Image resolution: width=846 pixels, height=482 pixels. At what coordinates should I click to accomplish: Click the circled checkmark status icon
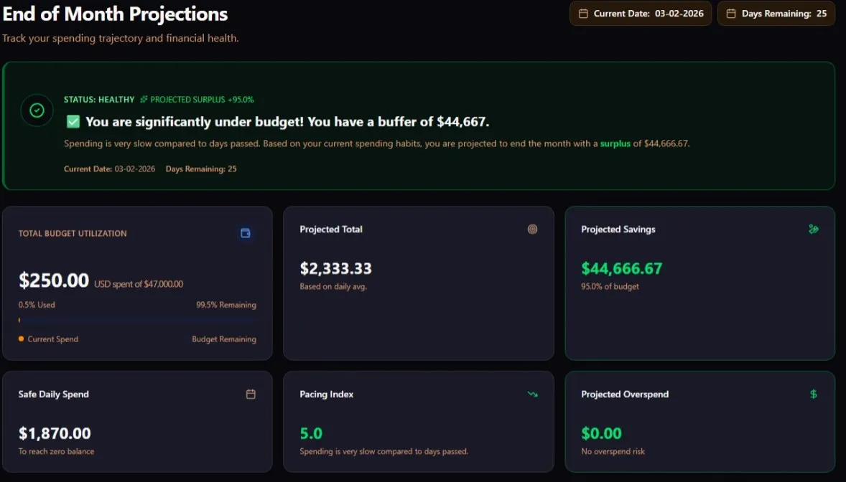point(37,110)
